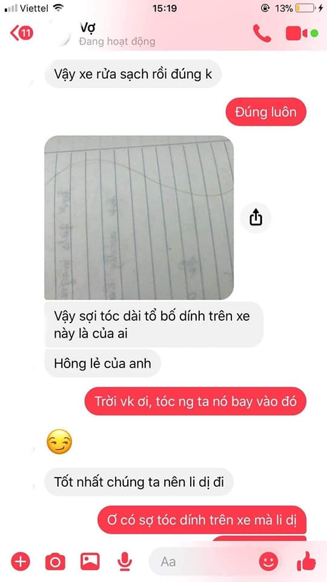Viewport: 327px width, 582px height.
Task: Tap message 'Tốt nhất chúng ta nên li dị đi'
Action: (139, 482)
